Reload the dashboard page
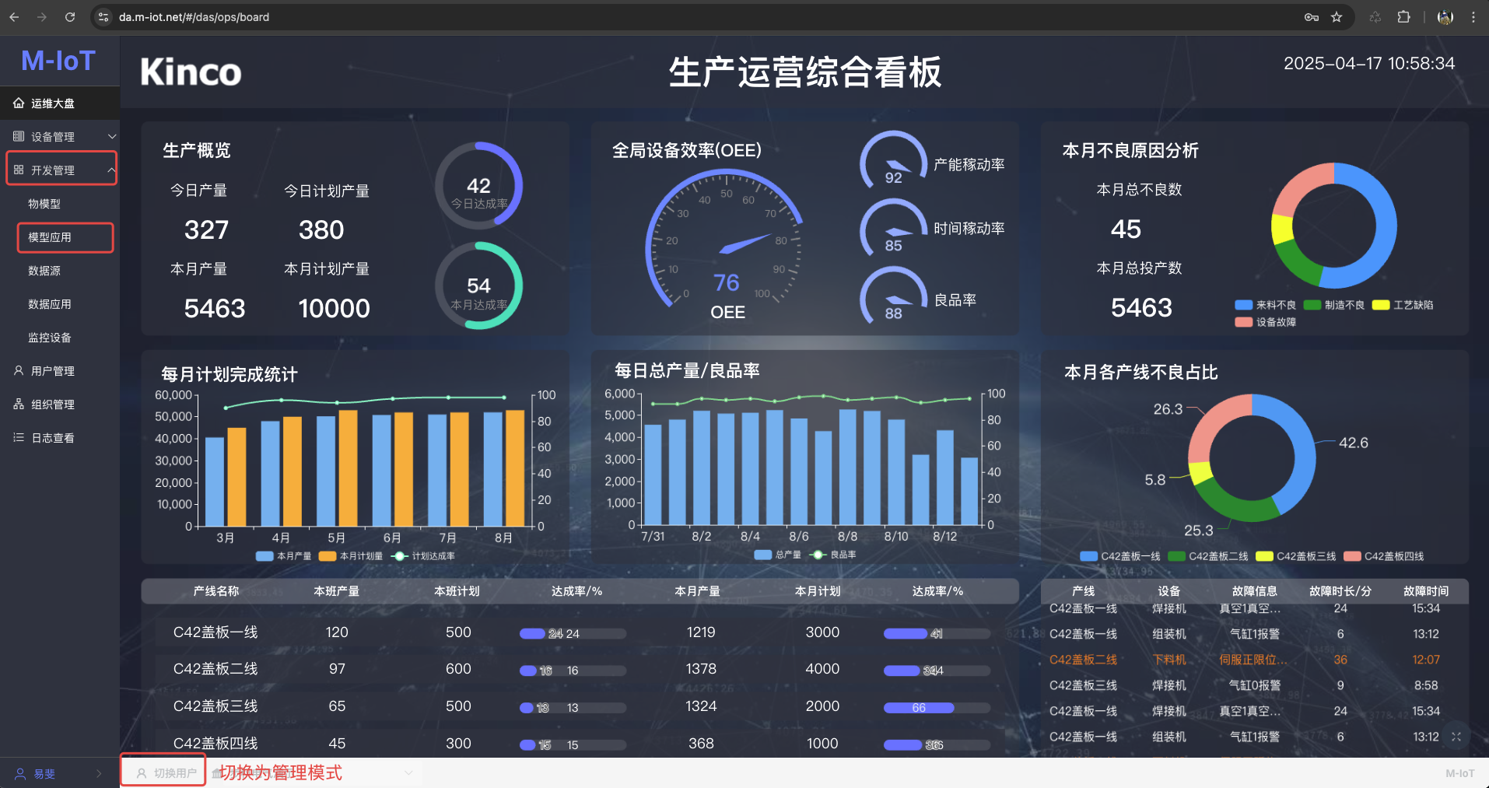The height and width of the screenshot is (788, 1489). (70, 16)
